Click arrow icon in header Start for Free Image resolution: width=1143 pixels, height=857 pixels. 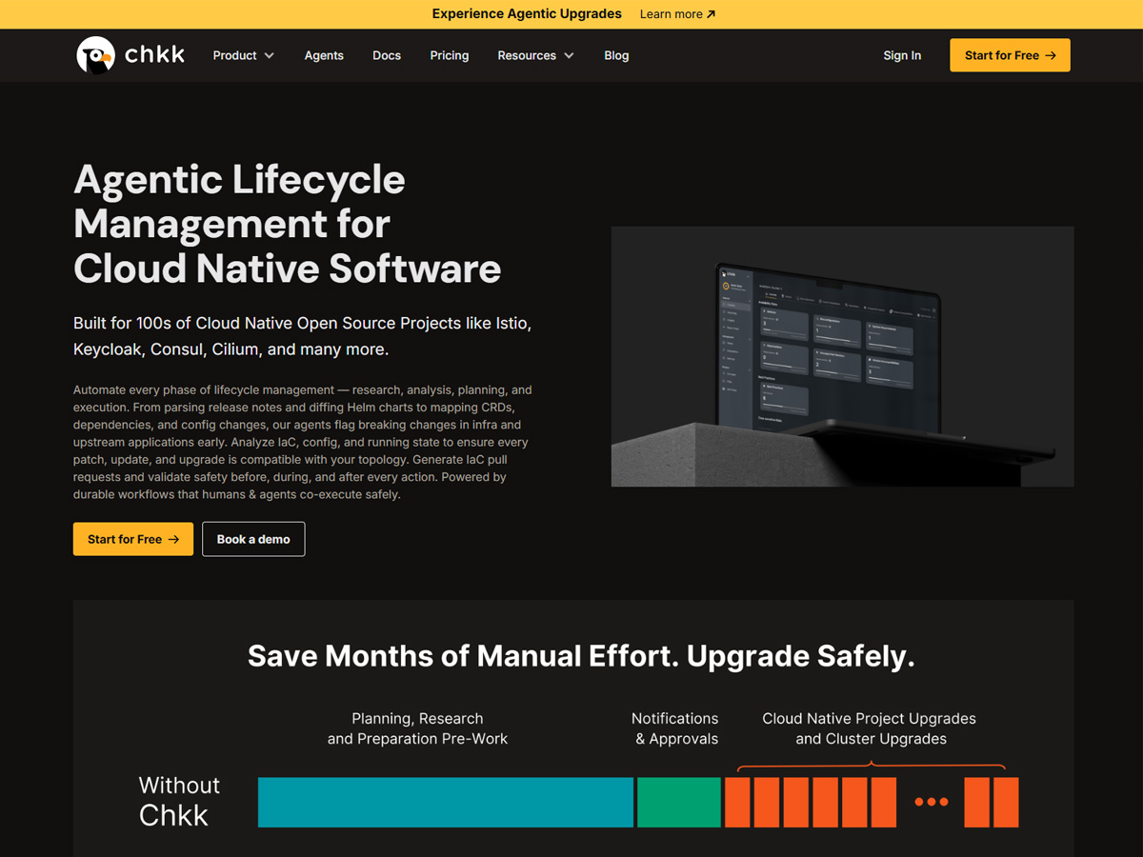(1051, 55)
